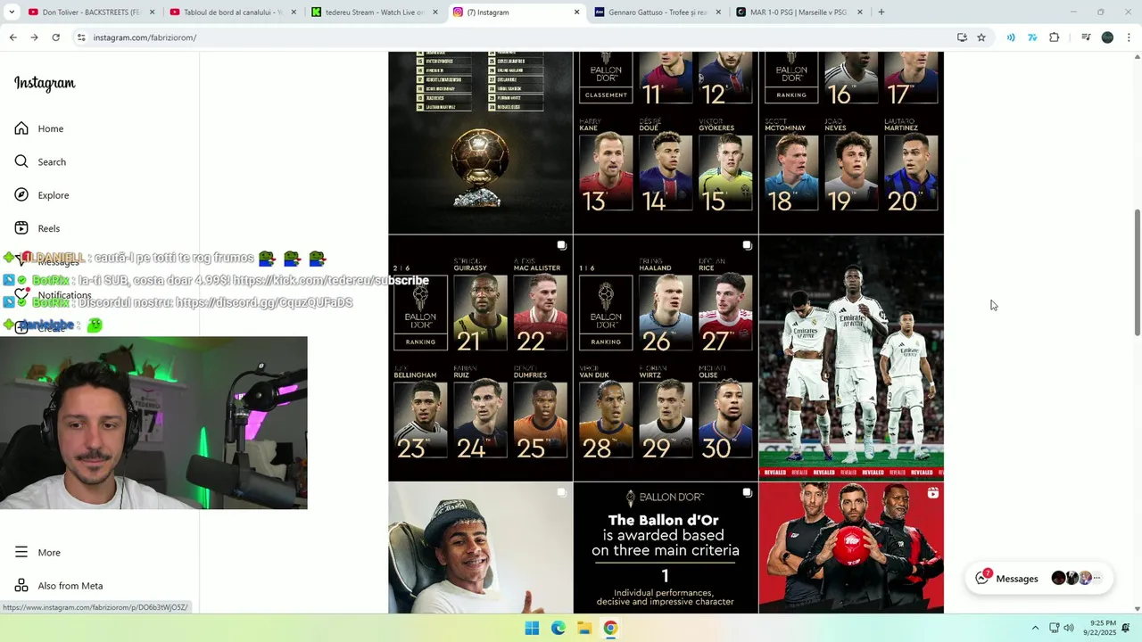The image size is (1142, 642).
Task: Show hidden system tray icons
Action: [x=1035, y=628]
